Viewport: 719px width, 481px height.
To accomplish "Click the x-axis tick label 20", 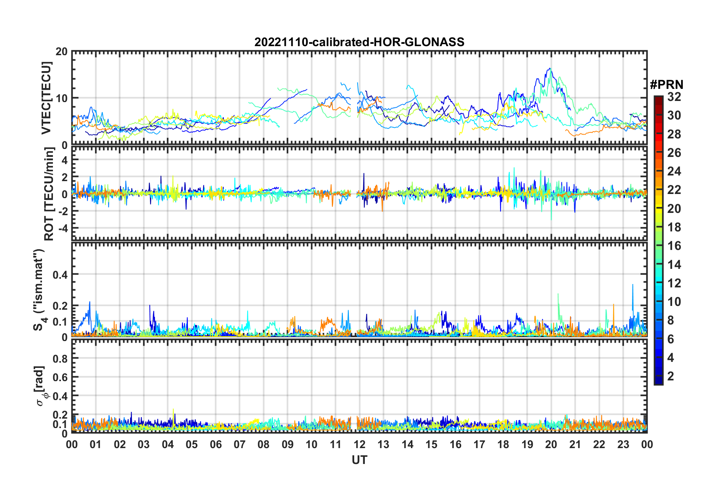I will (551, 444).
